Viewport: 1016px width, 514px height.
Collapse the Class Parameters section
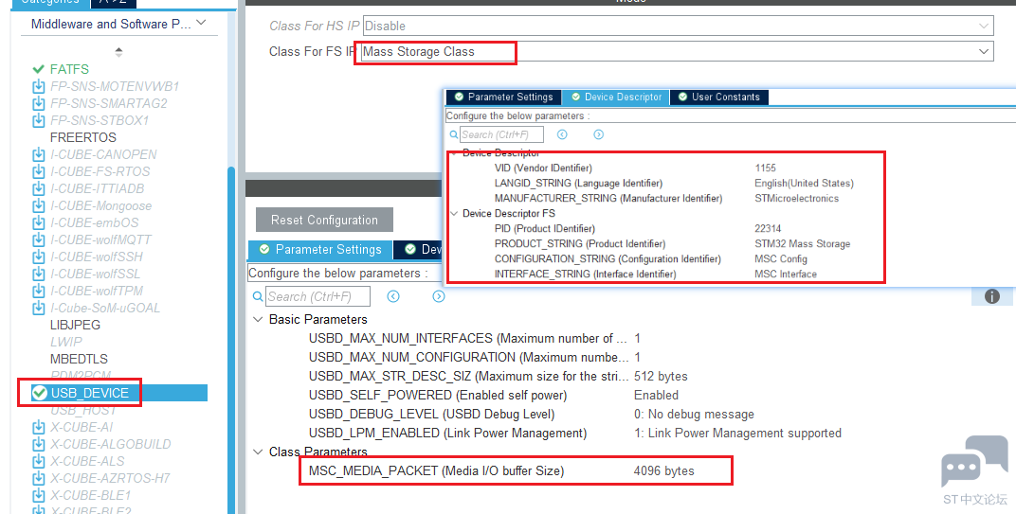258,452
